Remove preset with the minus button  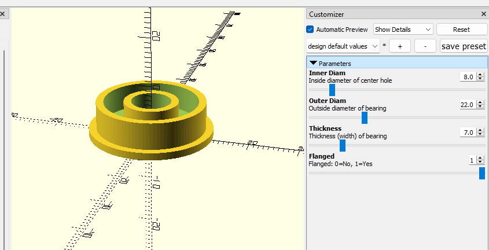tap(425, 46)
